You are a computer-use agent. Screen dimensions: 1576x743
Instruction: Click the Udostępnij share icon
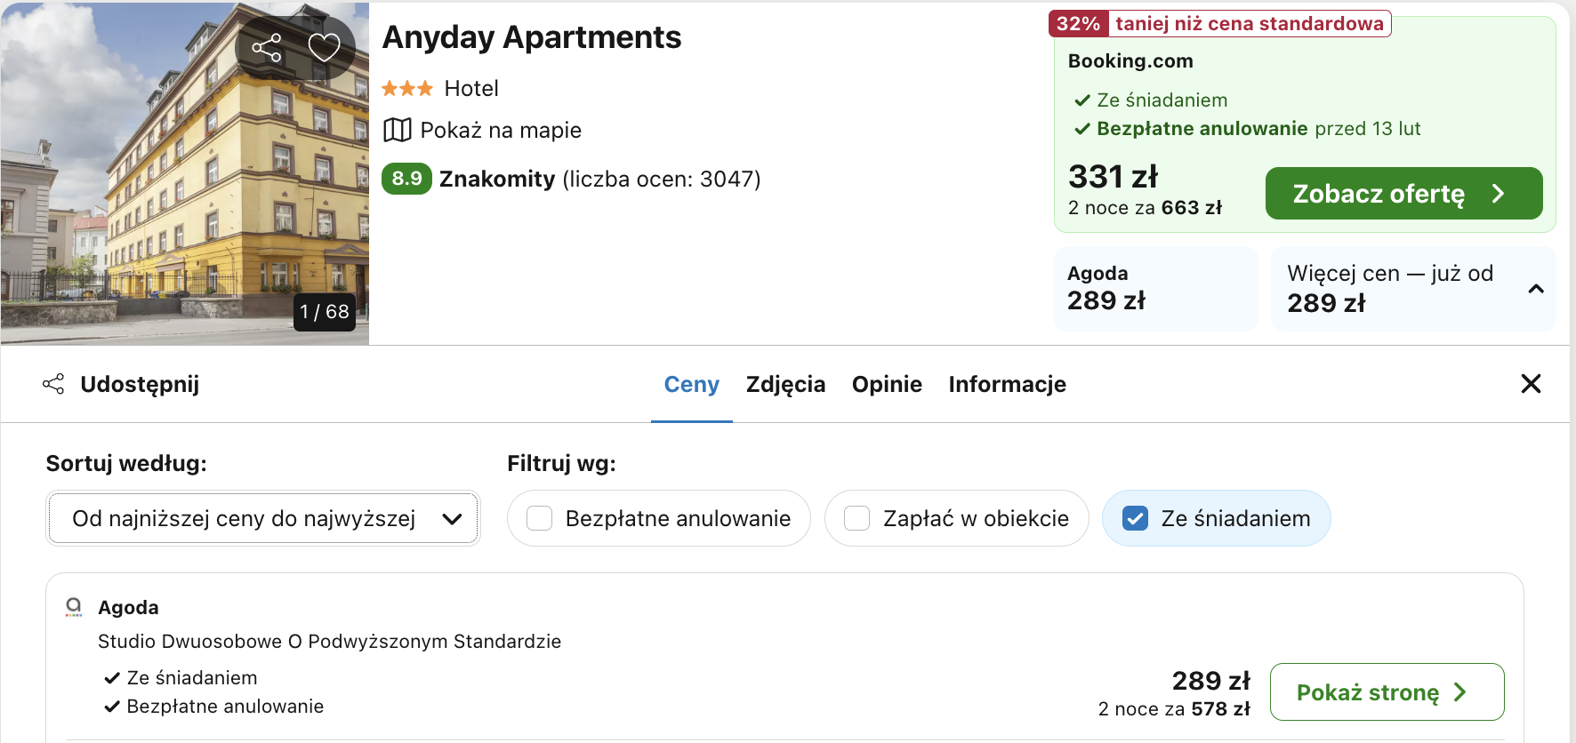coord(53,384)
